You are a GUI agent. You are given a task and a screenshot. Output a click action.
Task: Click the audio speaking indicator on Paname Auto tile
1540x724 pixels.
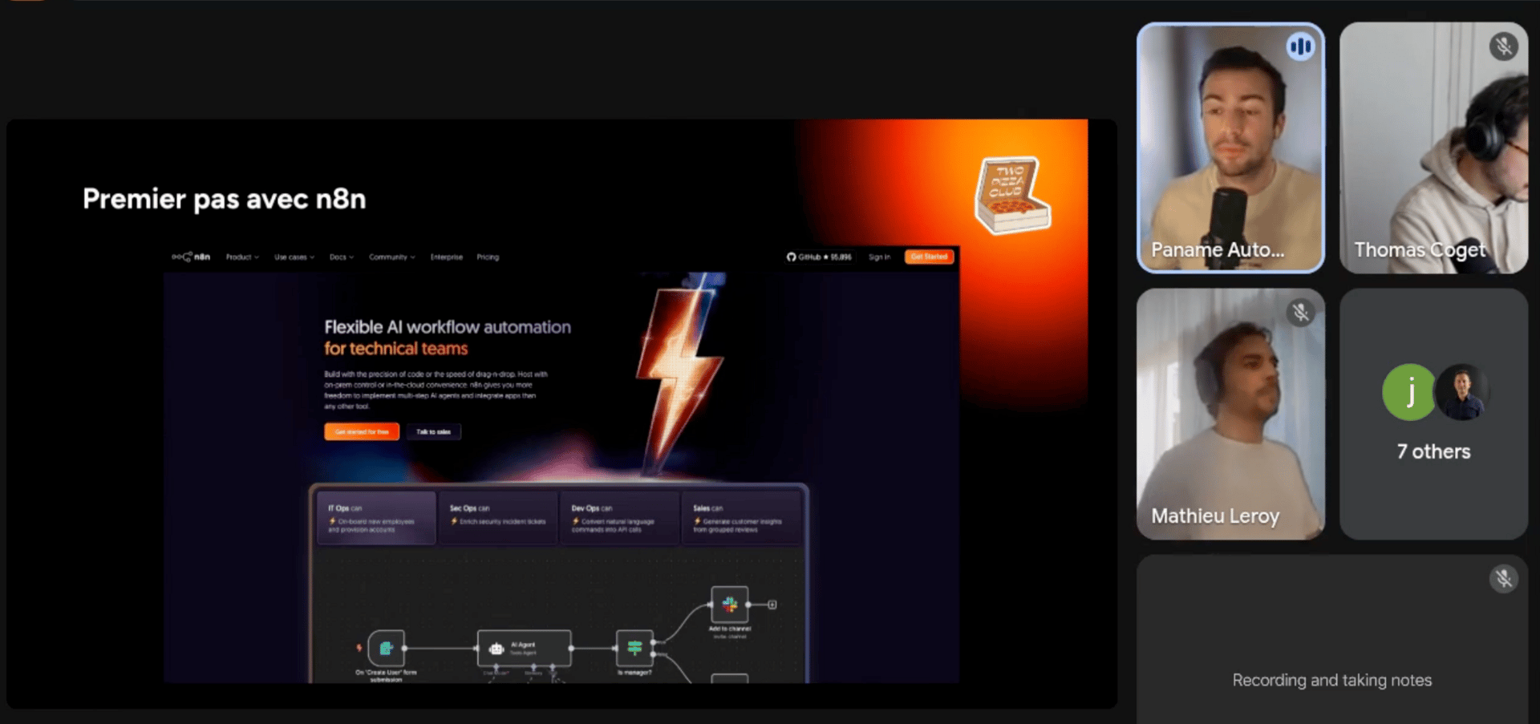tap(1300, 47)
